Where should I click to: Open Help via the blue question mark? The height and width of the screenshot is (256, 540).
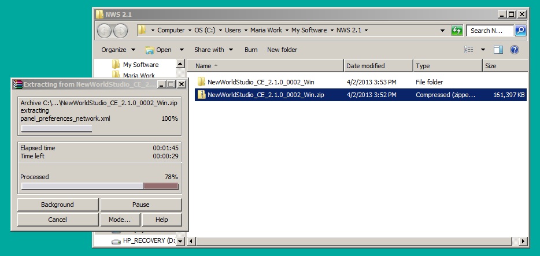point(514,50)
